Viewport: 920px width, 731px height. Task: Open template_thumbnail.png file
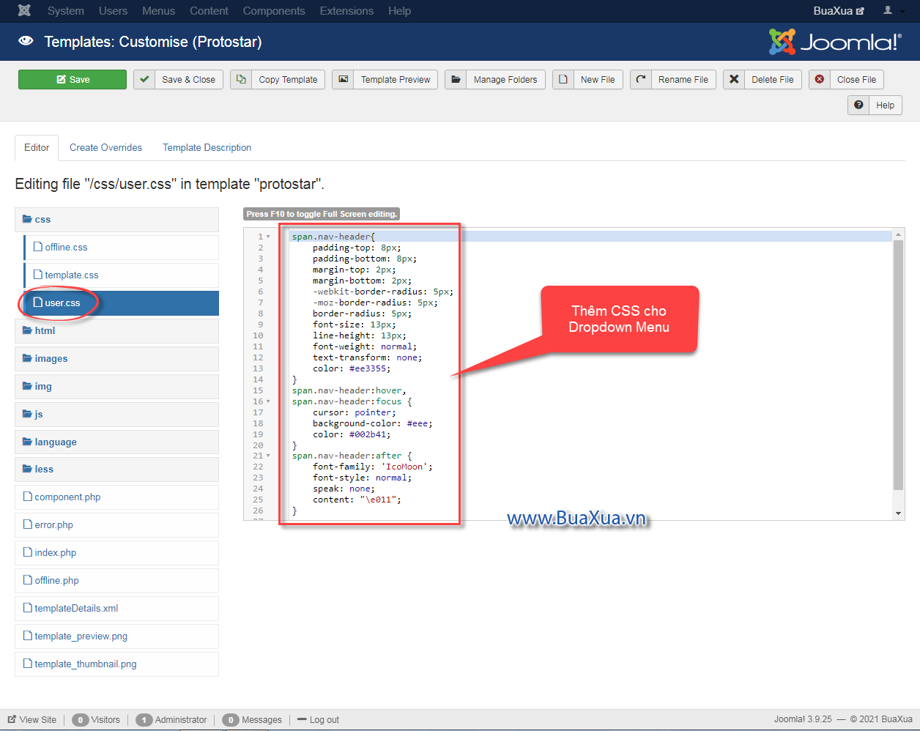tap(116, 664)
